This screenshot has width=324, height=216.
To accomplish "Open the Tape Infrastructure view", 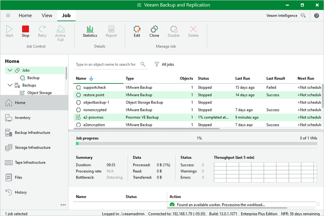I will tap(30, 163).
